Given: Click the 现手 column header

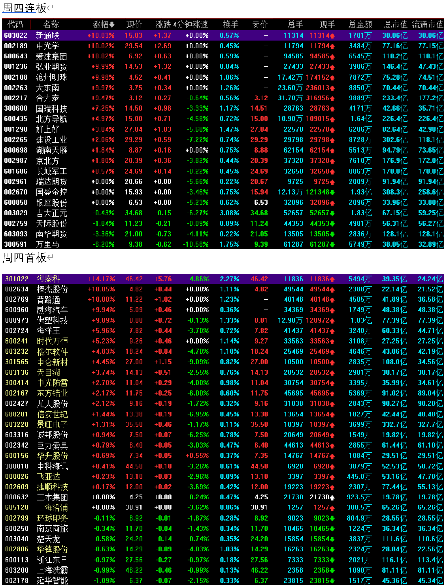Looking at the screenshot, I should pos(327,25).
